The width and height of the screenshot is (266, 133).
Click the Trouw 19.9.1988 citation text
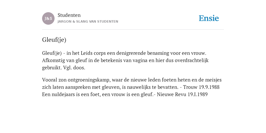(x=201, y=87)
